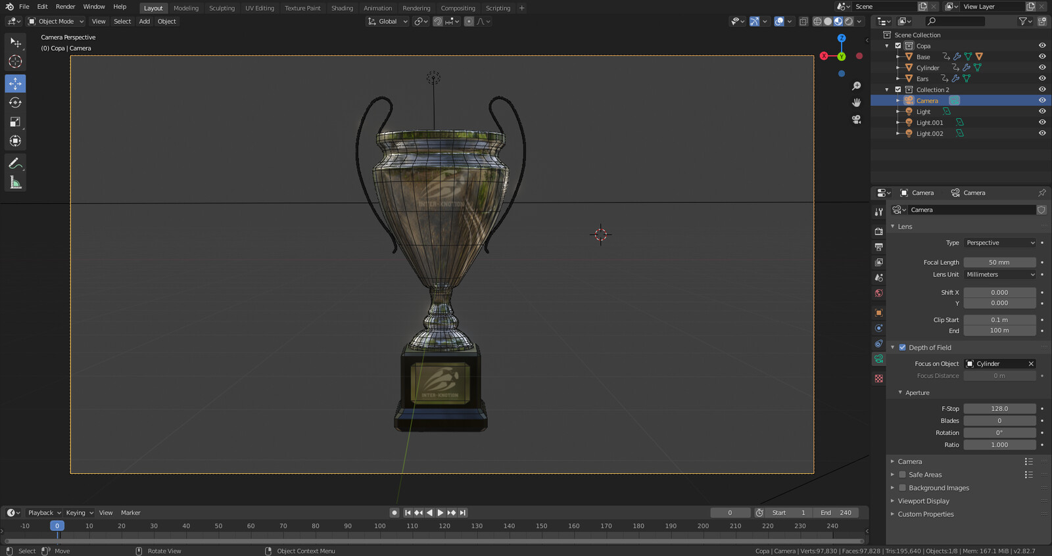This screenshot has width=1052, height=556.
Task: Hide Light.001 in the outliner
Action: pos(1042,122)
